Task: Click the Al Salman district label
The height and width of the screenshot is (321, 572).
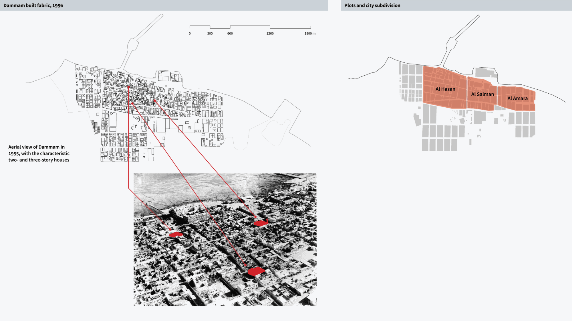Action: click(x=482, y=94)
